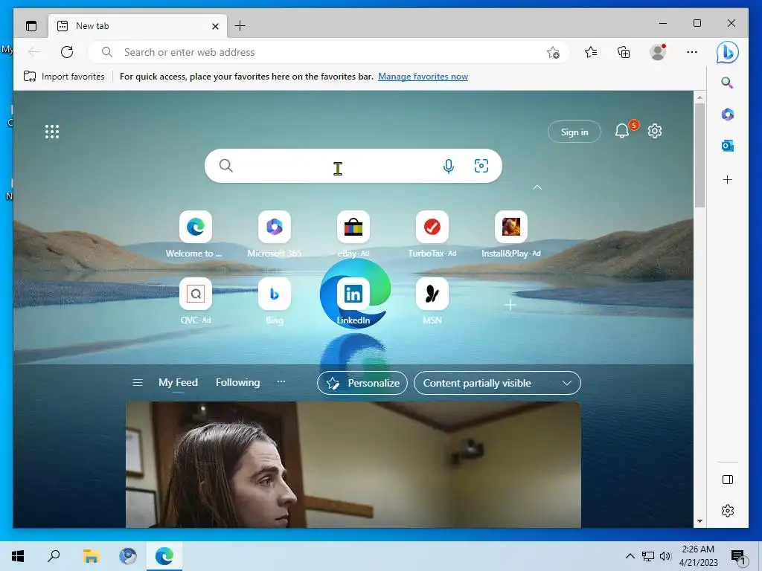The image size is (762, 571).
Task: Click the Edge icon on taskbar
Action: 164,556
